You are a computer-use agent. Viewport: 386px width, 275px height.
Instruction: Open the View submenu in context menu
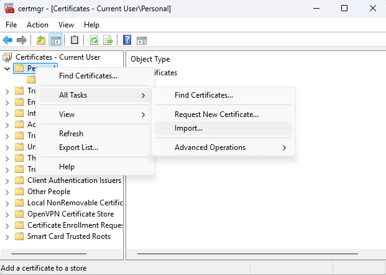tap(95, 114)
